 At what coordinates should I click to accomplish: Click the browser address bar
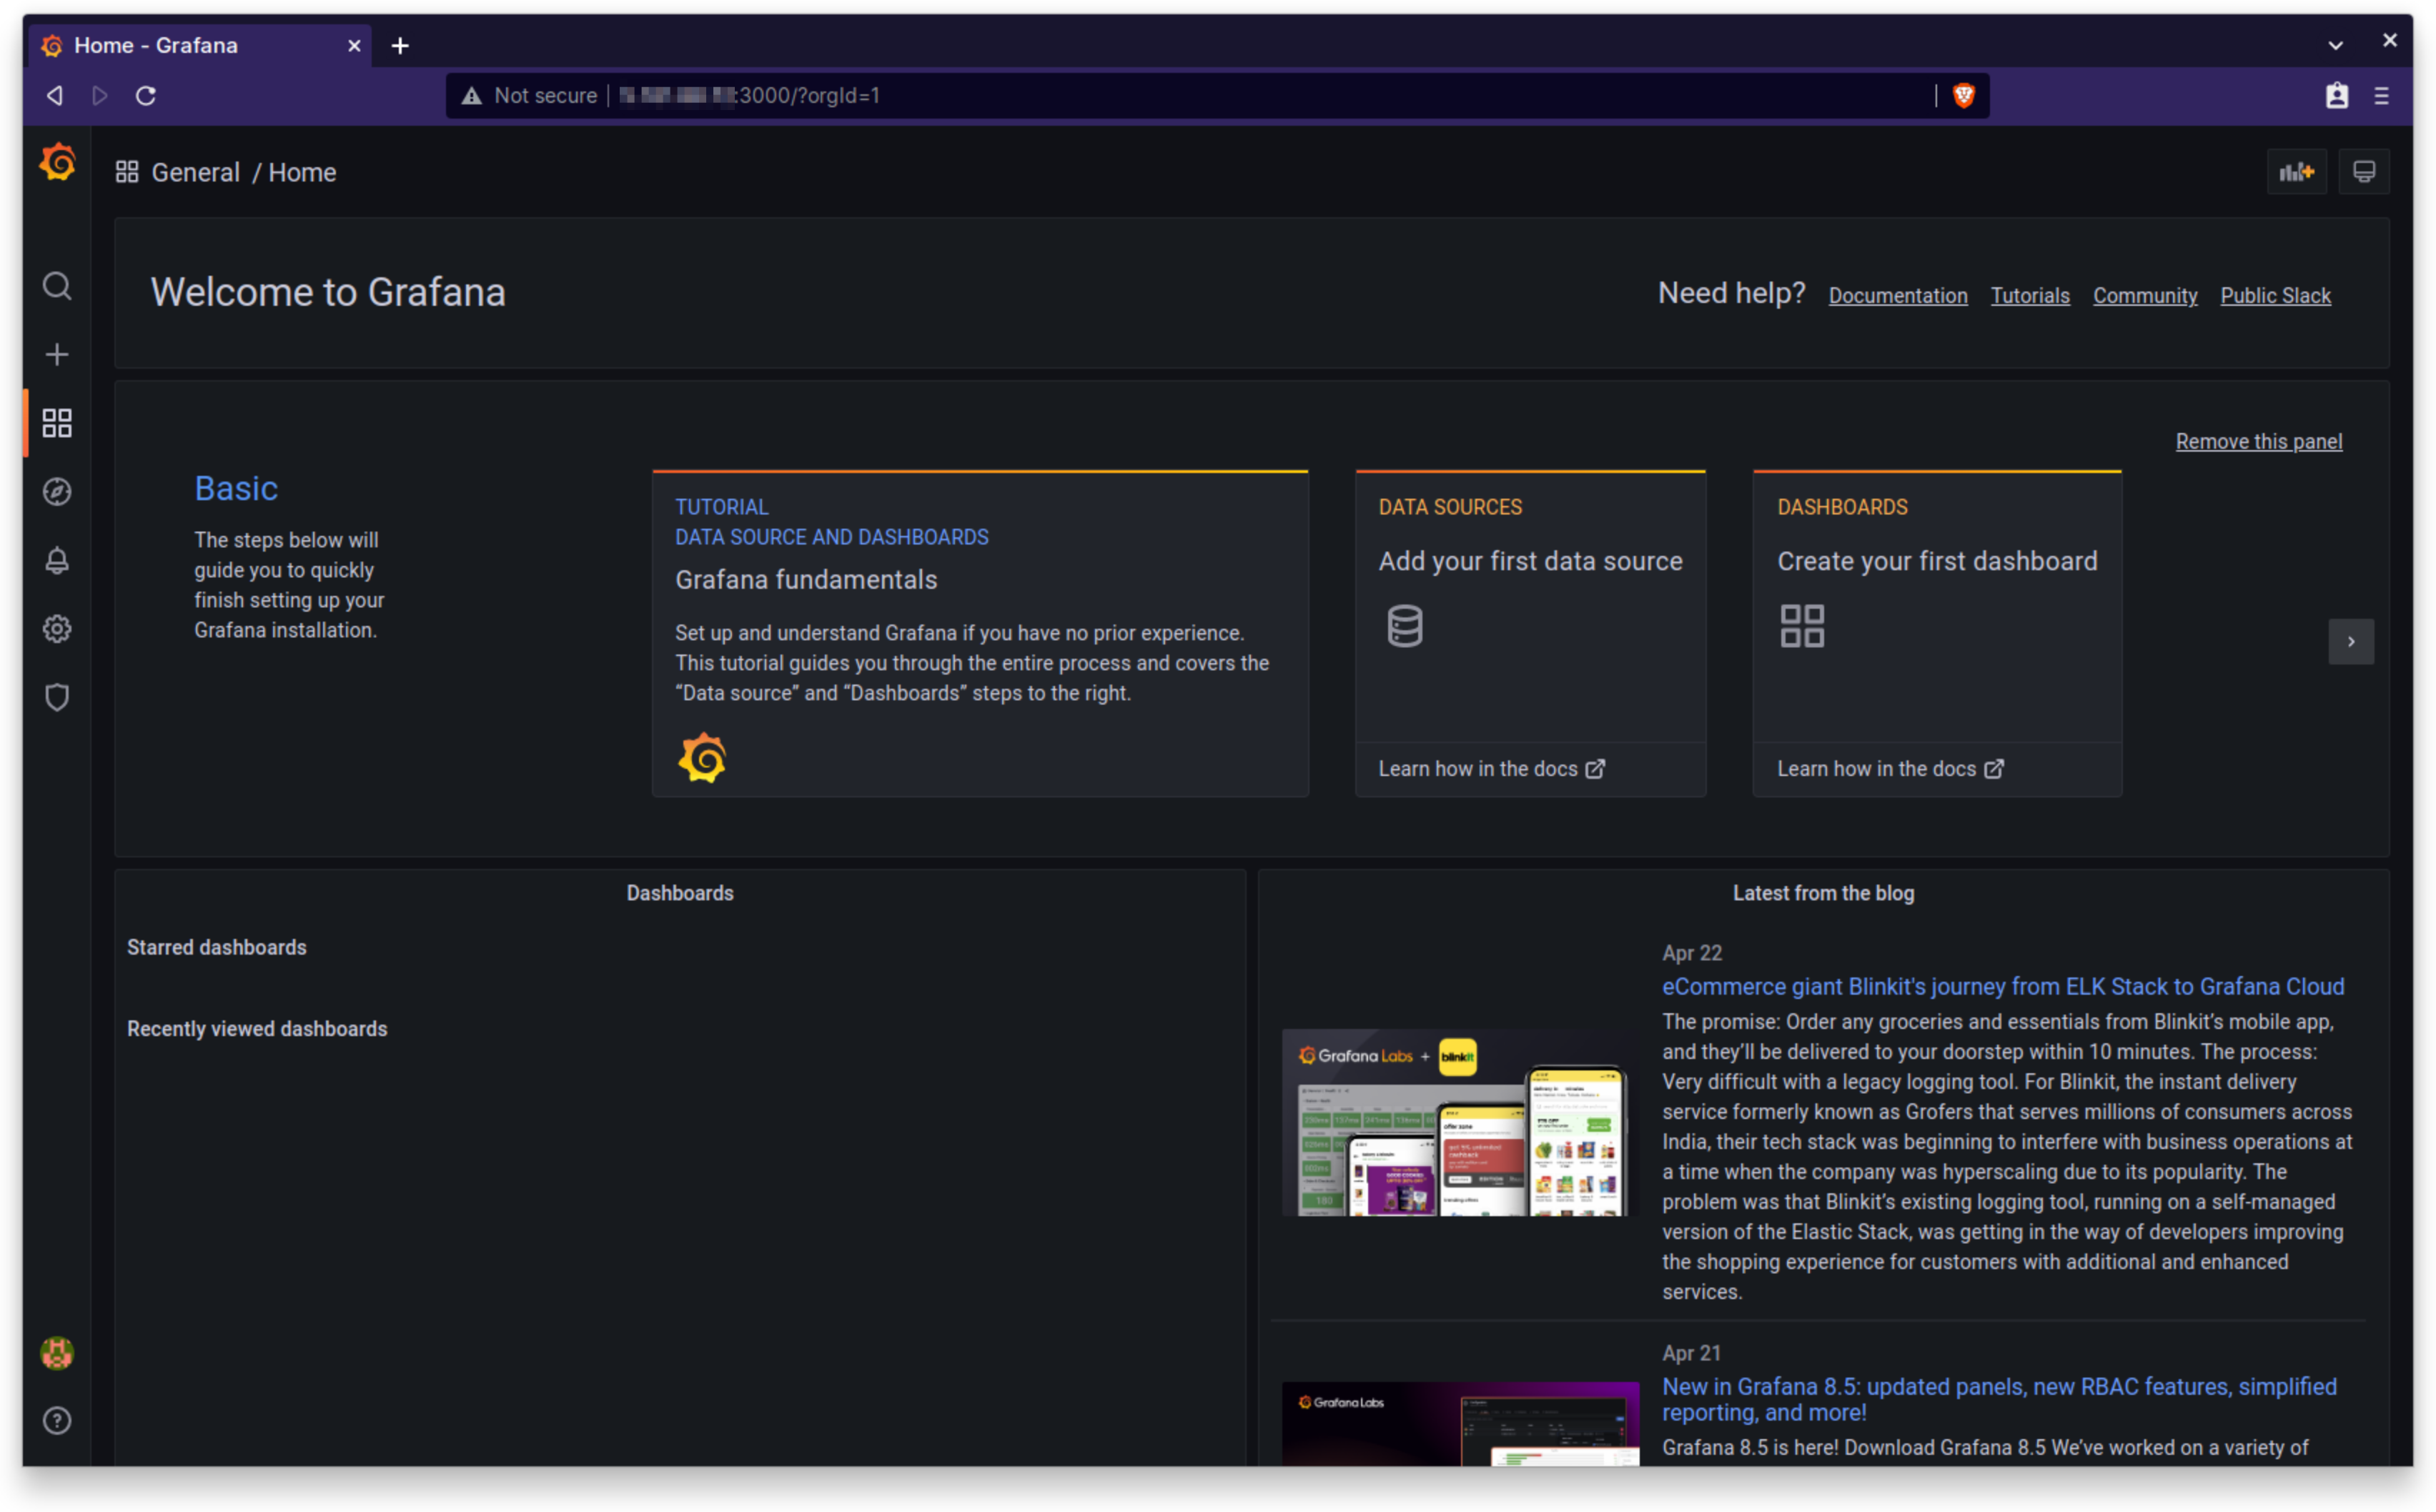coord(1200,95)
